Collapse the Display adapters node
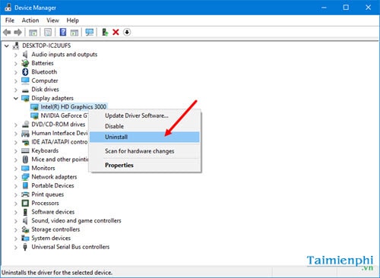This screenshot has height=278, width=380. pyautogui.click(x=16, y=98)
